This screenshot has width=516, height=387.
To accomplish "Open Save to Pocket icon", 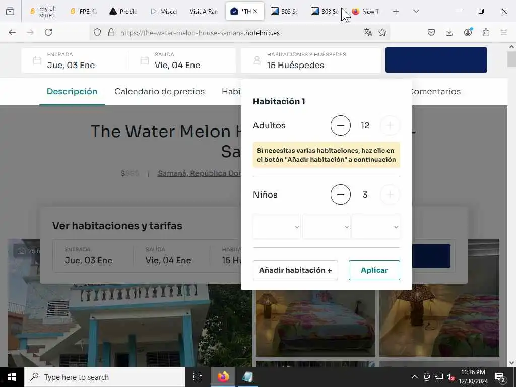I will point(431,32).
